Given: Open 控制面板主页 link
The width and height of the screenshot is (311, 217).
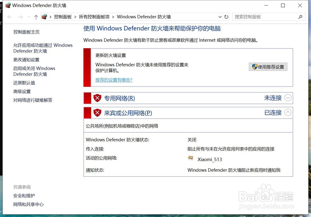Looking at the screenshot, I should point(26,32).
